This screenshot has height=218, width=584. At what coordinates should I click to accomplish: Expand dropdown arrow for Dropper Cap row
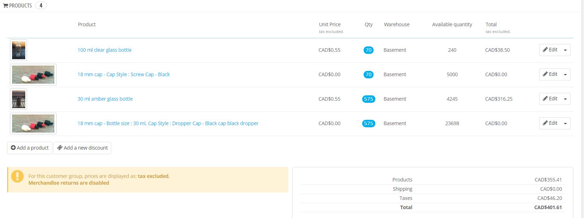[x=565, y=123]
